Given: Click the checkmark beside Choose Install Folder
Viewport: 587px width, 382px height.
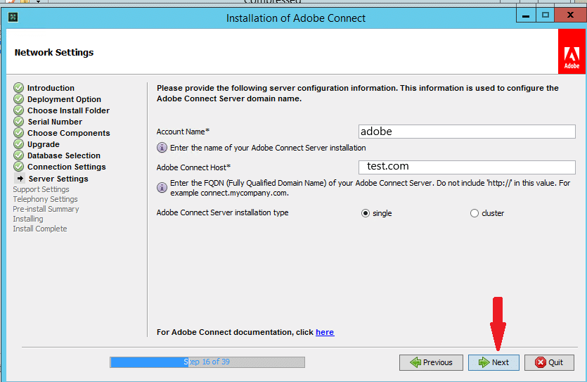Looking at the screenshot, I should (x=19, y=110).
